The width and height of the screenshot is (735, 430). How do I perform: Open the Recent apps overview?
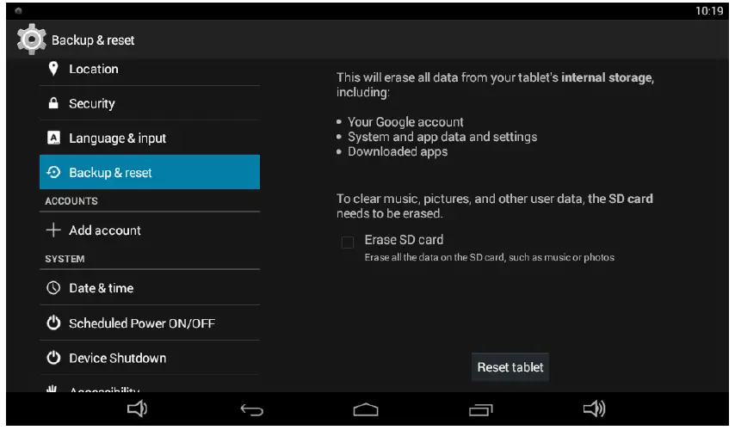pyautogui.click(x=481, y=410)
